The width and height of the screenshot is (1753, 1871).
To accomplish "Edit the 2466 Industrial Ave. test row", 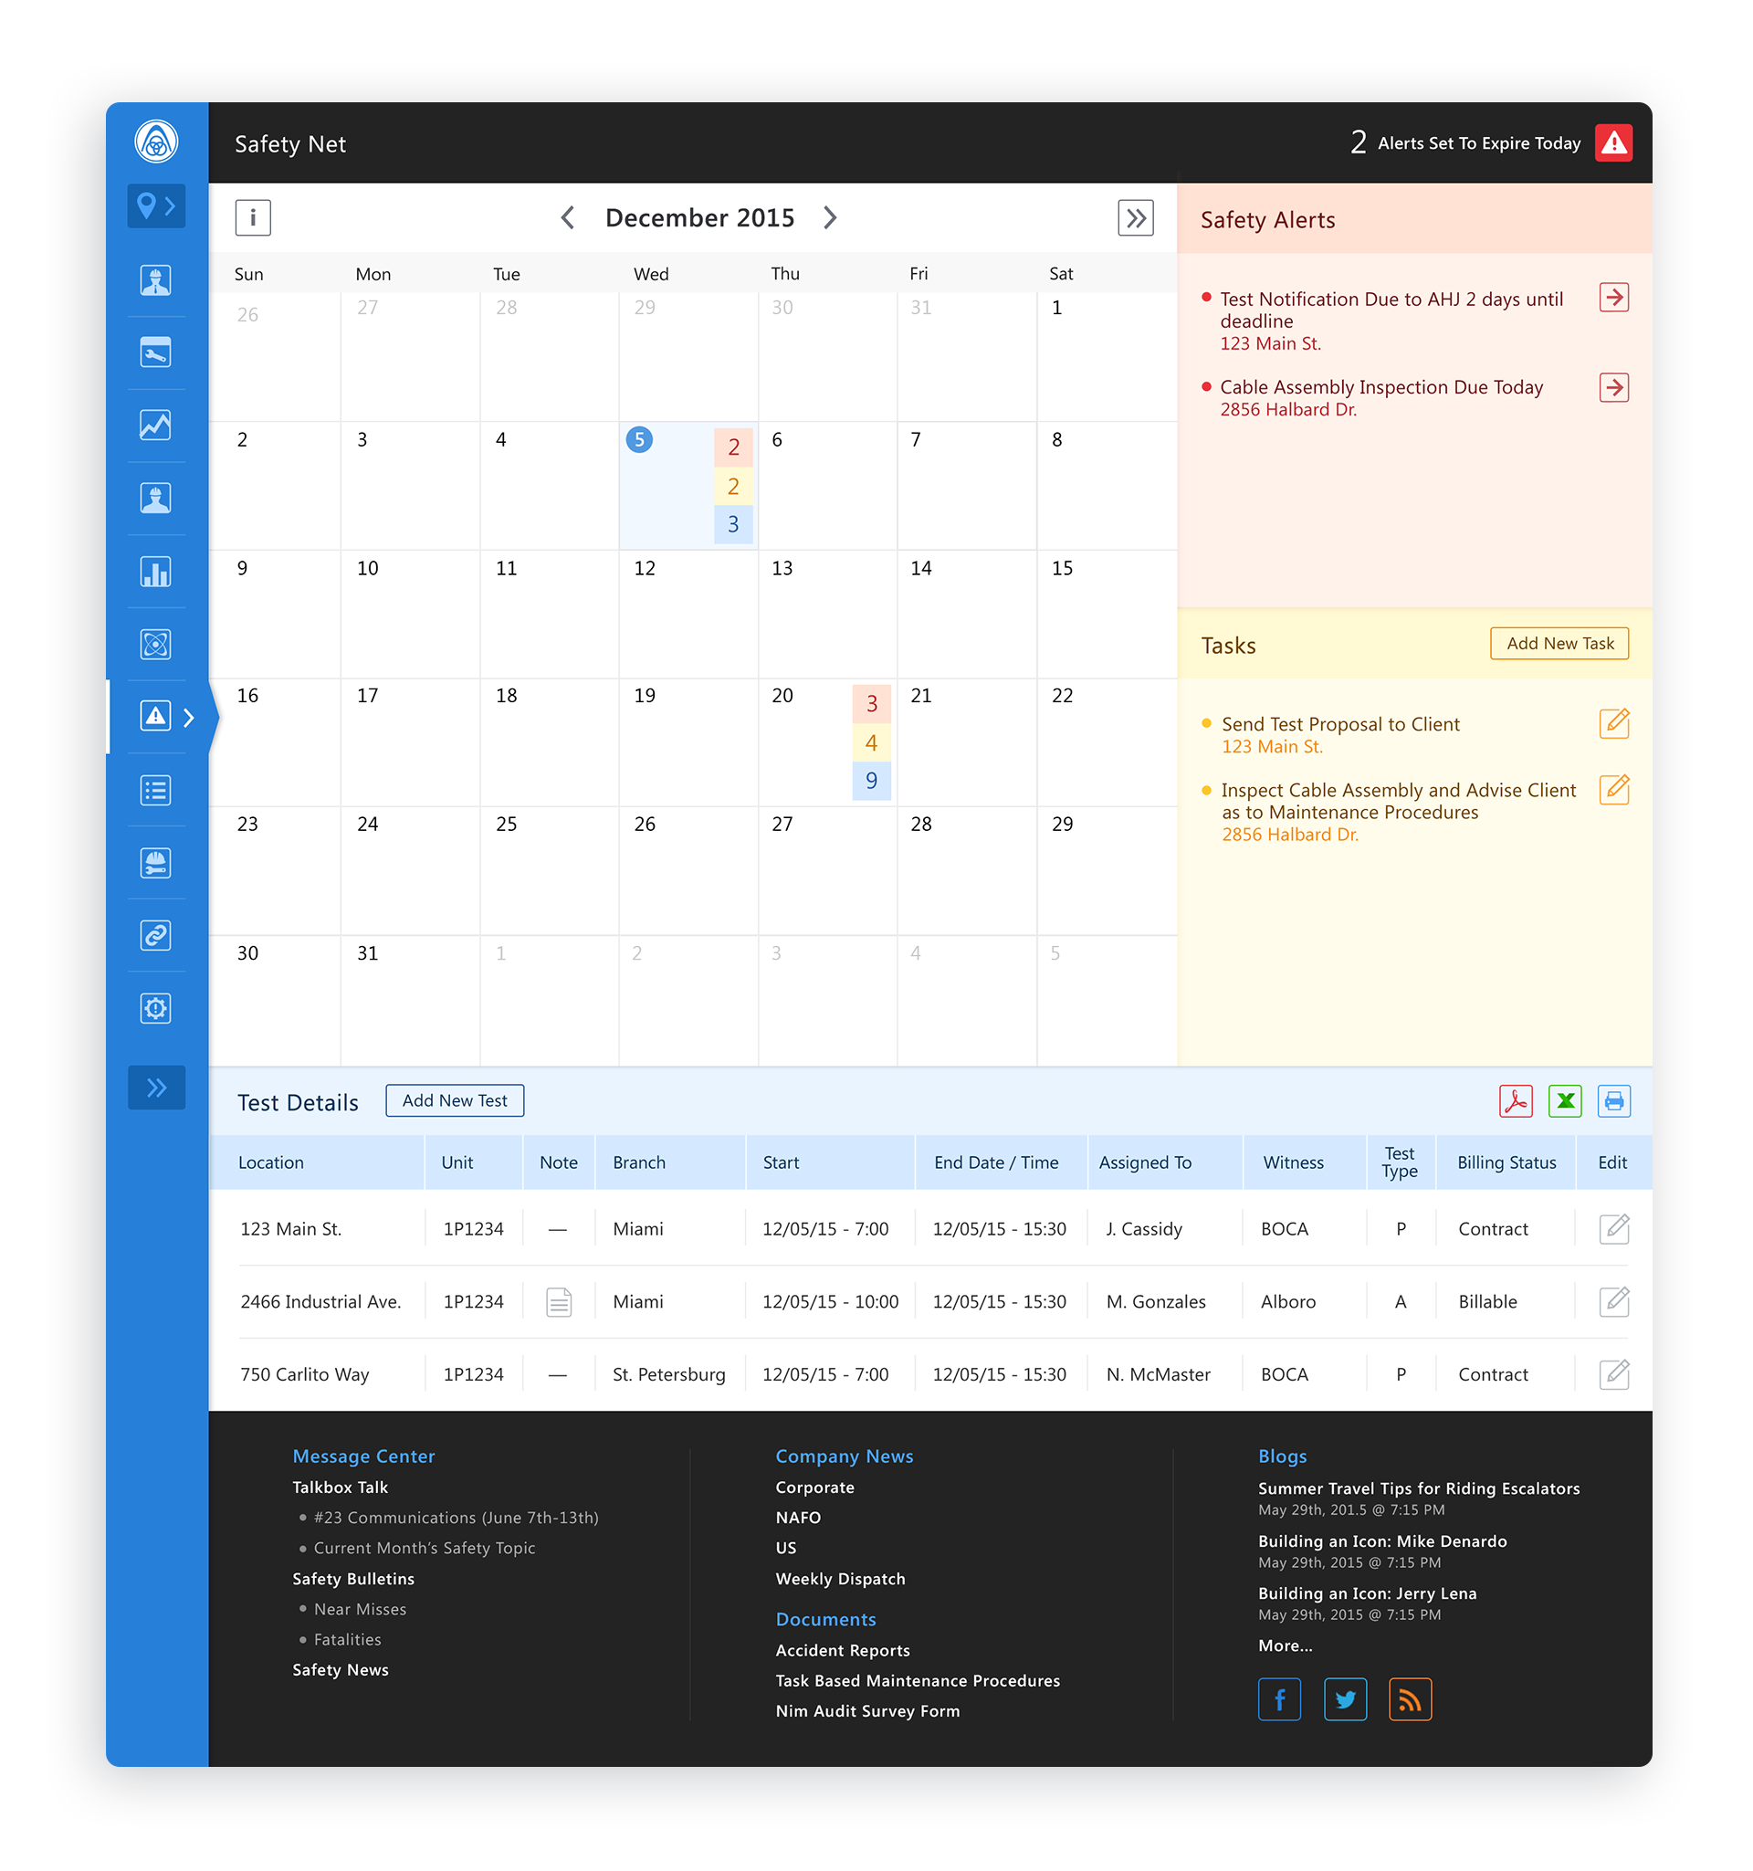I will 1613,1300.
